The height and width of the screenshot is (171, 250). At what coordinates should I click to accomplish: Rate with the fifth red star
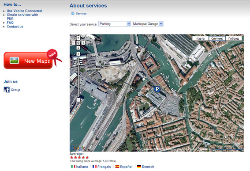tap(87, 157)
